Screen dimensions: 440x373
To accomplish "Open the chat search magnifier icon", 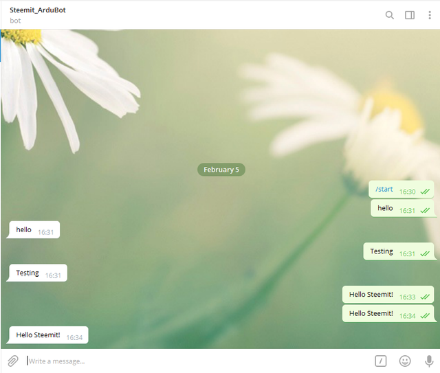I will click(x=390, y=15).
